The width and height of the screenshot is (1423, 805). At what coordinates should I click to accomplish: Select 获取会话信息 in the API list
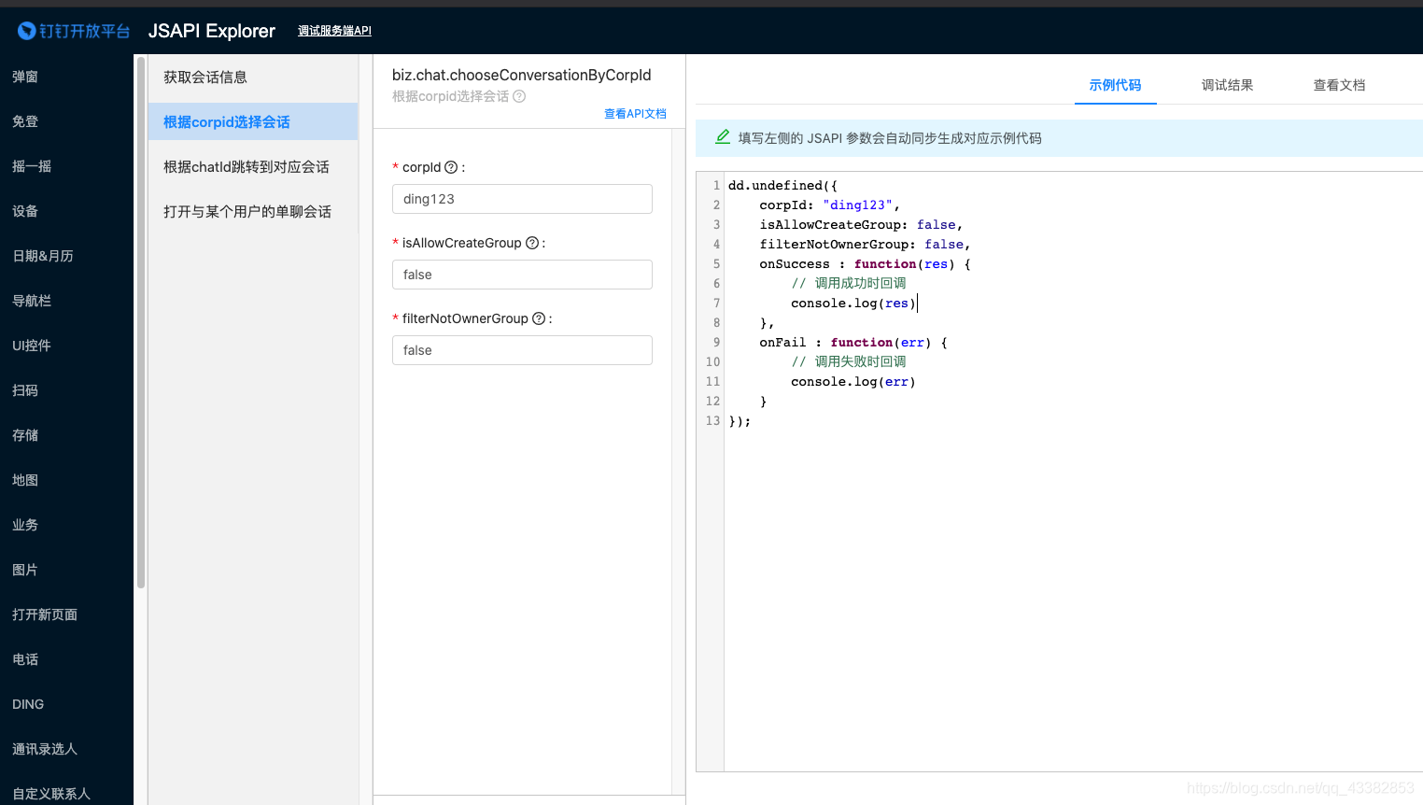tap(253, 78)
